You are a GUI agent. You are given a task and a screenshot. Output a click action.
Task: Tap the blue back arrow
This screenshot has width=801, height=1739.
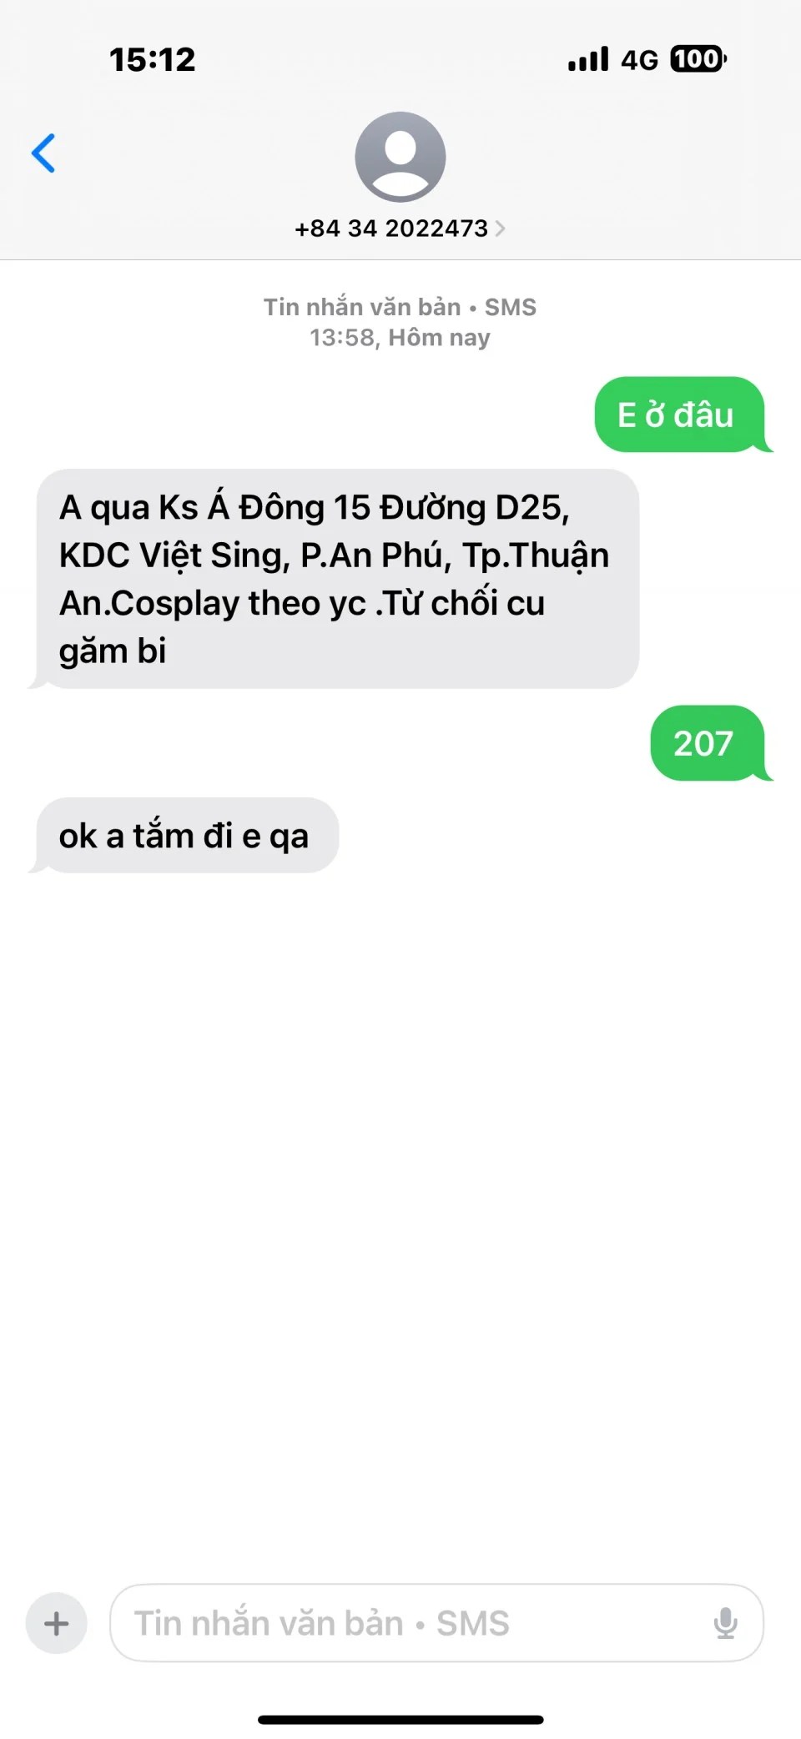point(43,153)
